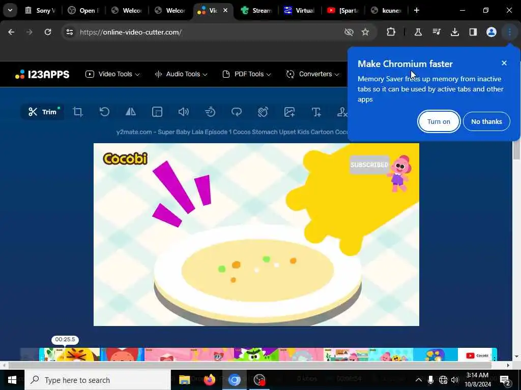This screenshot has height=390, width=521.
Task: Select the Add image tool
Action: click(290, 112)
